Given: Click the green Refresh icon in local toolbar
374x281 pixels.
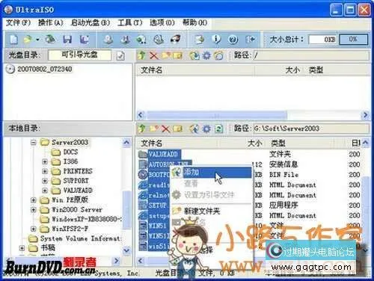Looking at the screenshot, I should (x=218, y=129).
